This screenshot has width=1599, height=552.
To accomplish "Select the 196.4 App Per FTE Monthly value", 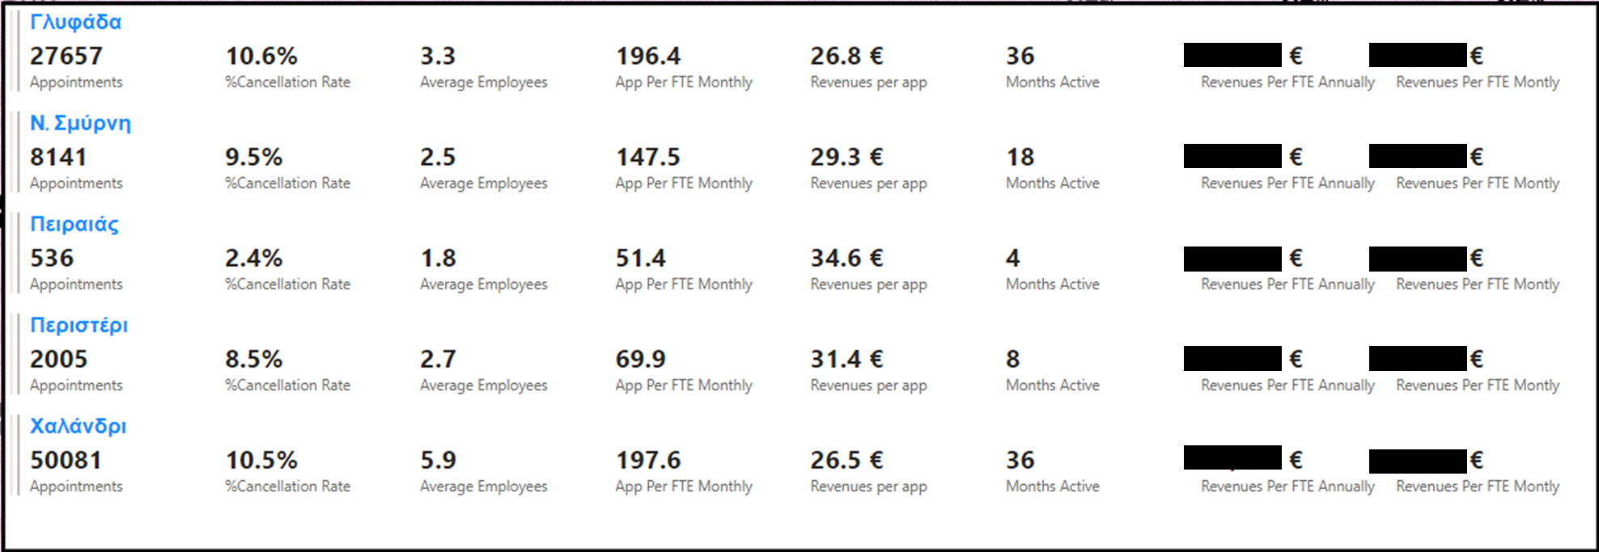I will (x=648, y=56).
